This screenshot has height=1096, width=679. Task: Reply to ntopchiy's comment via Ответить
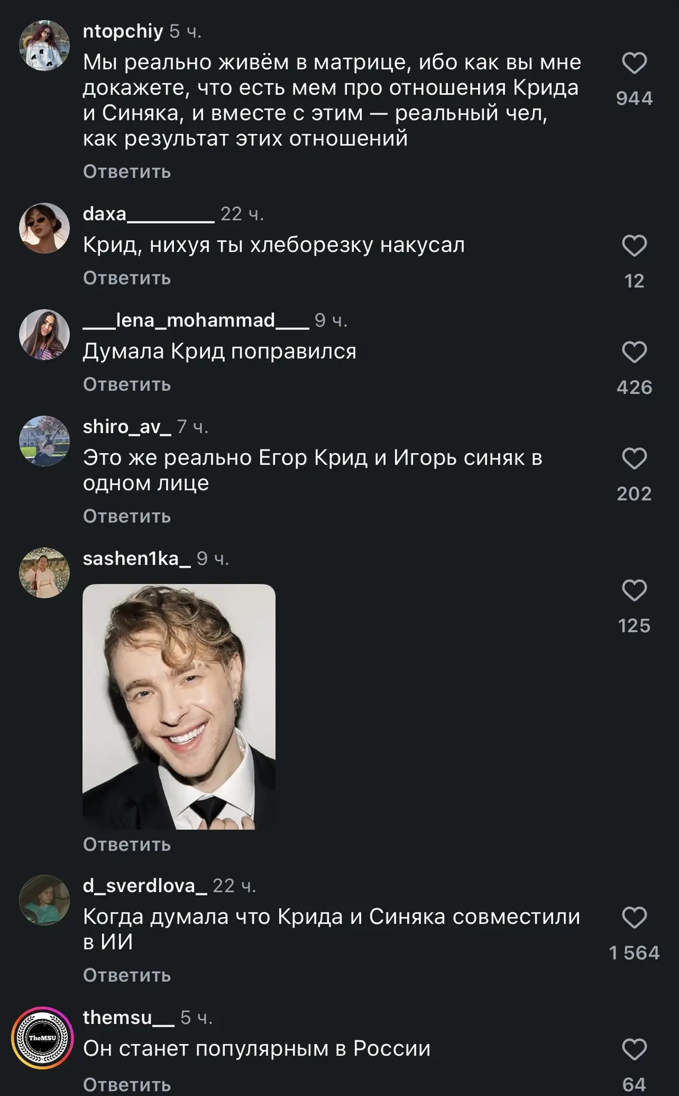point(127,171)
